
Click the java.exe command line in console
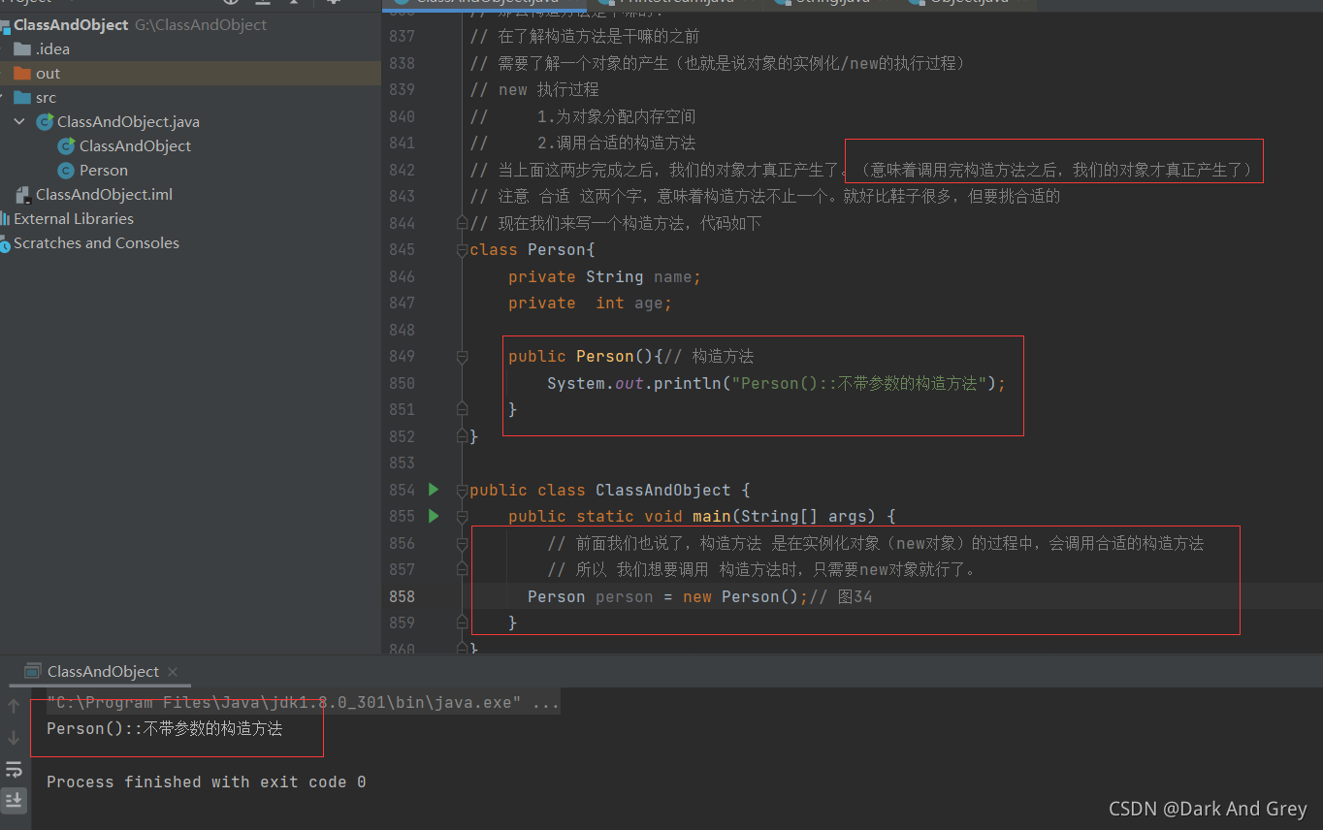coord(303,702)
